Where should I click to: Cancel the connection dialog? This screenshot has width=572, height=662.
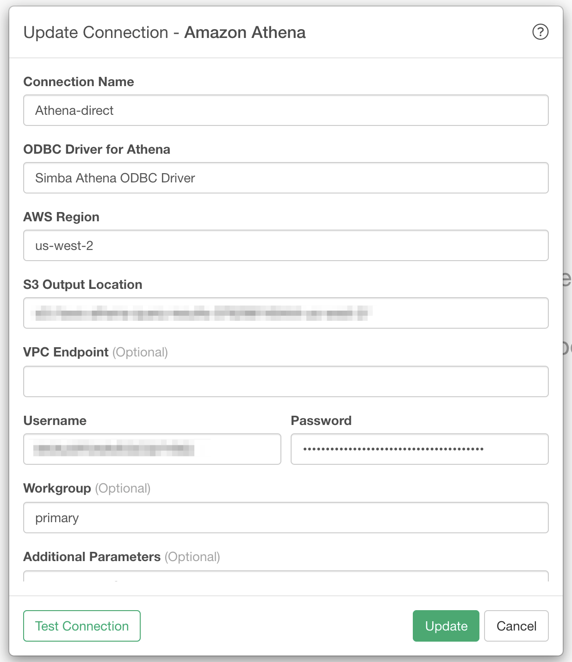click(x=516, y=626)
